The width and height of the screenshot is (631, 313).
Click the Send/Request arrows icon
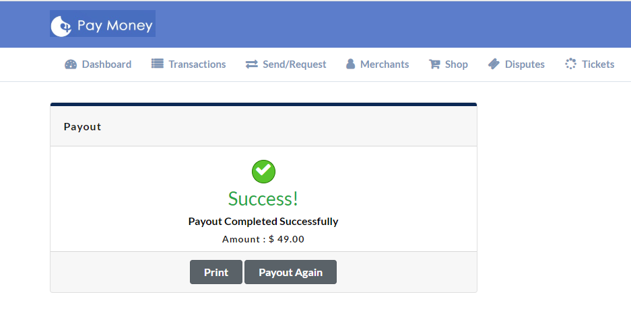[252, 64]
